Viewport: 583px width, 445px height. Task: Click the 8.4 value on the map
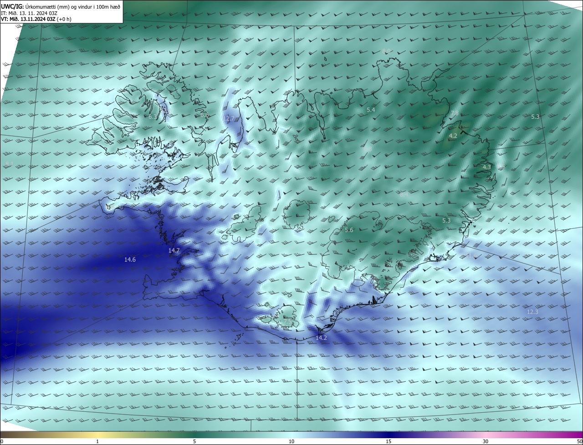[x=404, y=194]
